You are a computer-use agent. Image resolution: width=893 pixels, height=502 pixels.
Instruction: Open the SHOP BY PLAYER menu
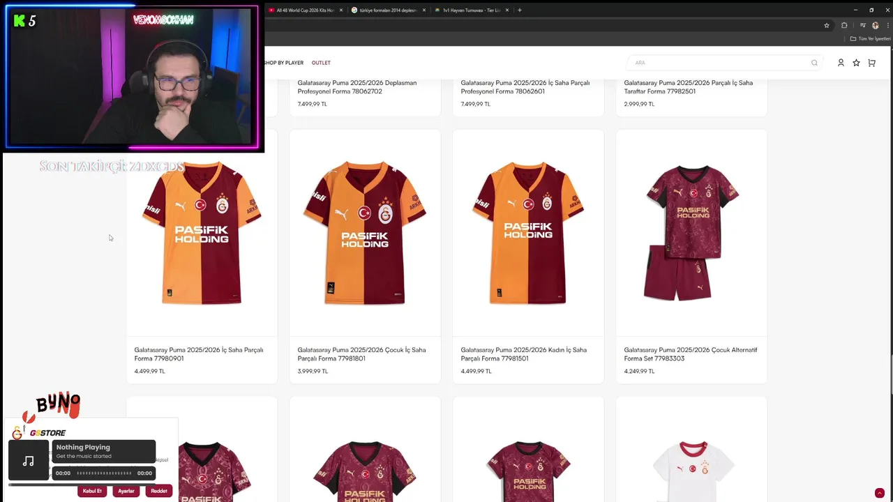click(x=283, y=63)
